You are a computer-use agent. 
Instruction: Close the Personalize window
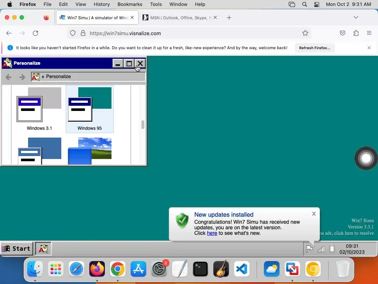pos(140,64)
